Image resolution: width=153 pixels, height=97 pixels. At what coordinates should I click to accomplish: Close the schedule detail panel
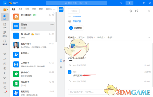[148, 11]
